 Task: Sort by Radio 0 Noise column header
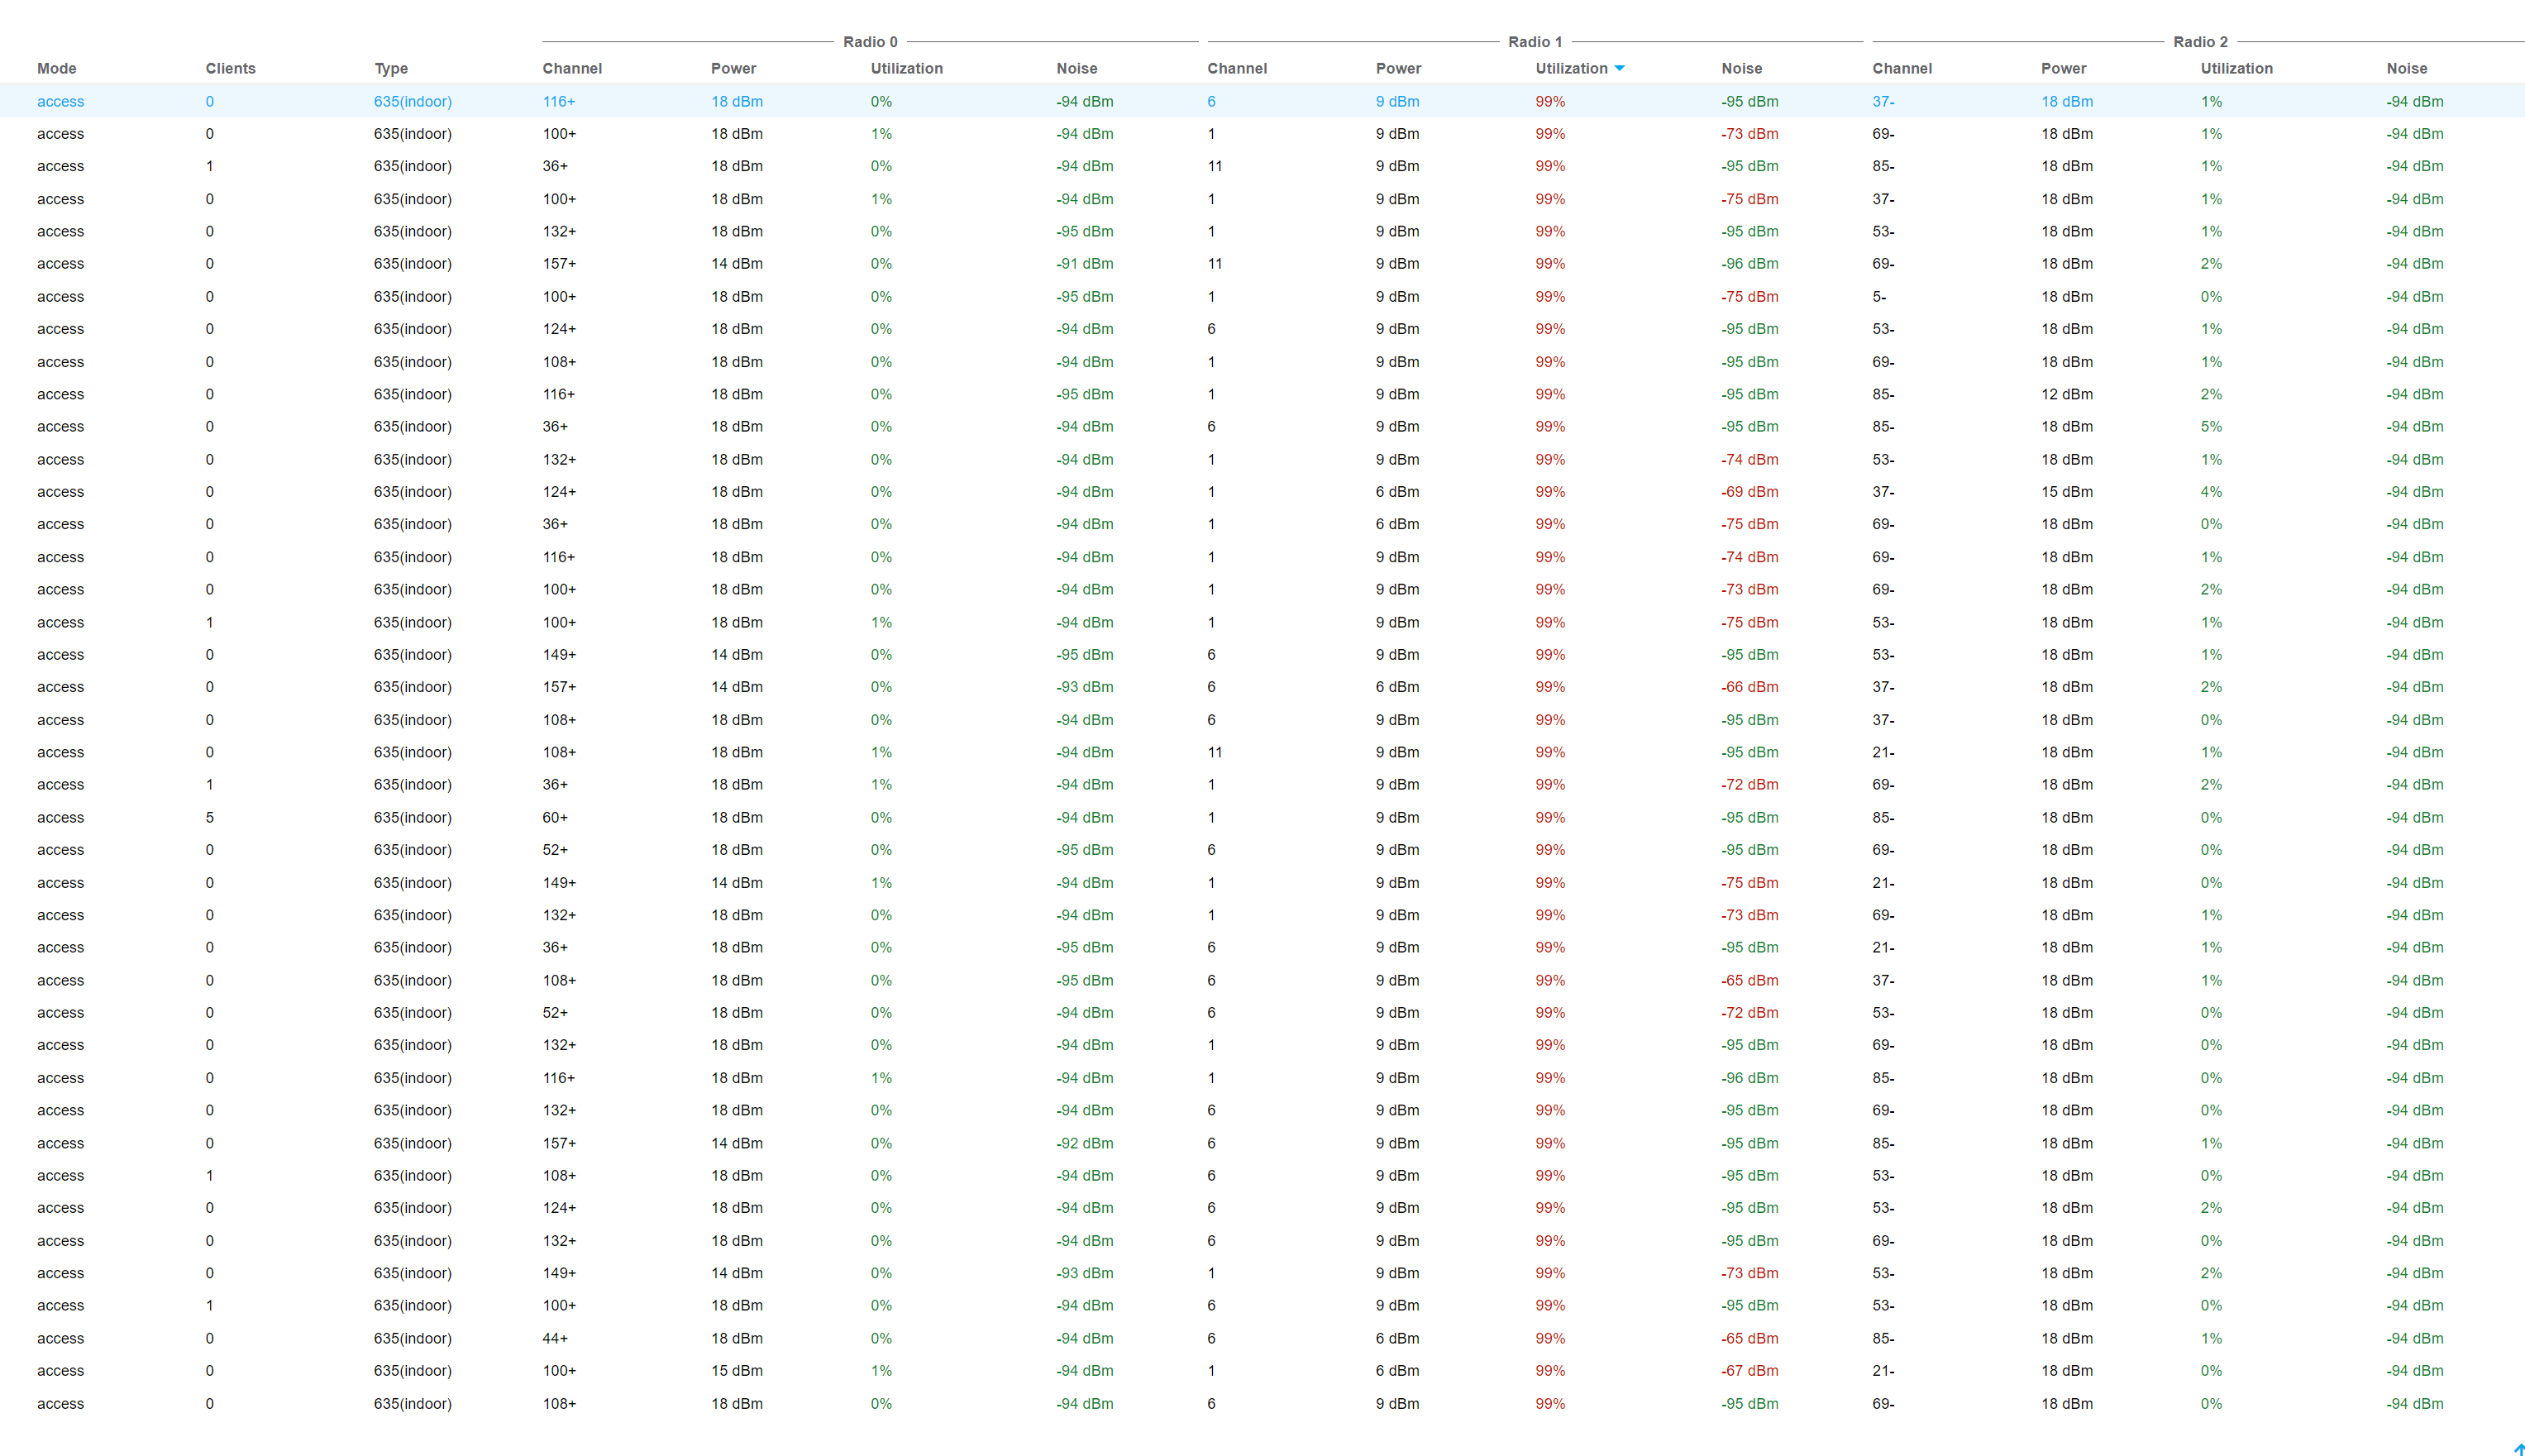tap(1077, 68)
